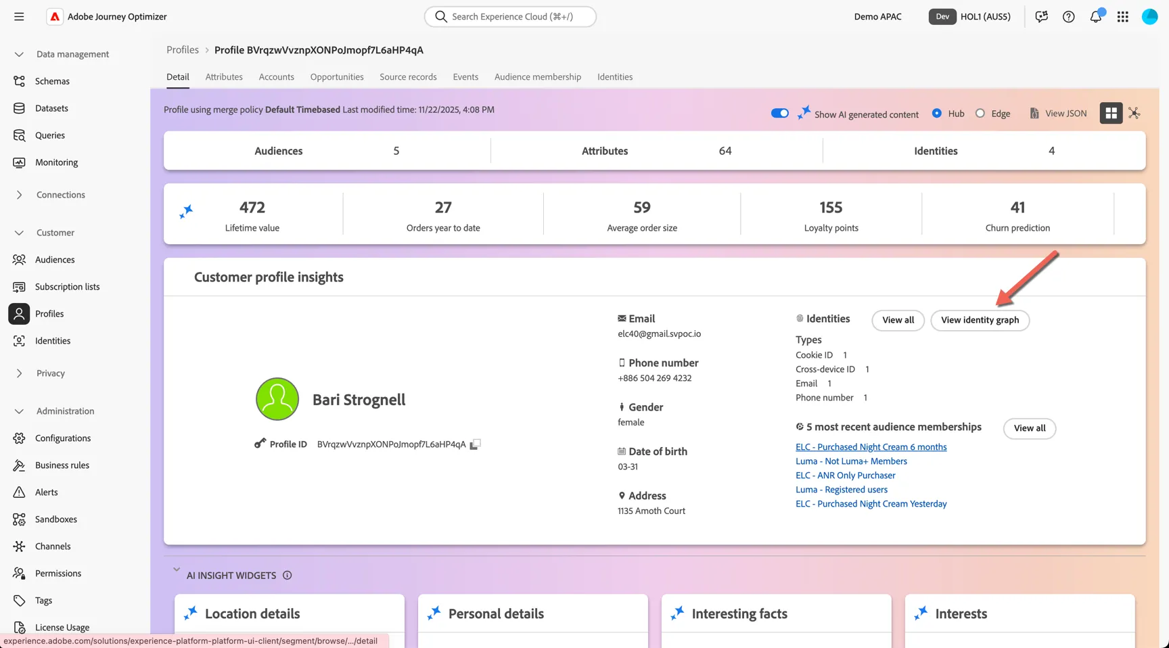Switch to the graph layout view
The image size is (1169, 648).
coord(1134,114)
